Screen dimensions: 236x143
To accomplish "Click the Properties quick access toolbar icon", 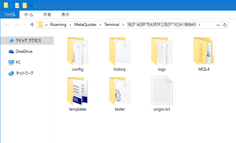I will 17,5.
